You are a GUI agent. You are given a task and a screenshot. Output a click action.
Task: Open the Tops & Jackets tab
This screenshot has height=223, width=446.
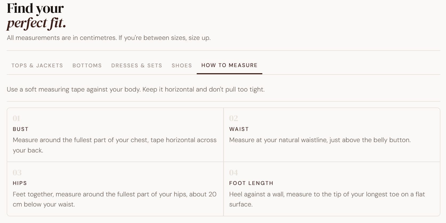pyautogui.click(x=37, y=65)
